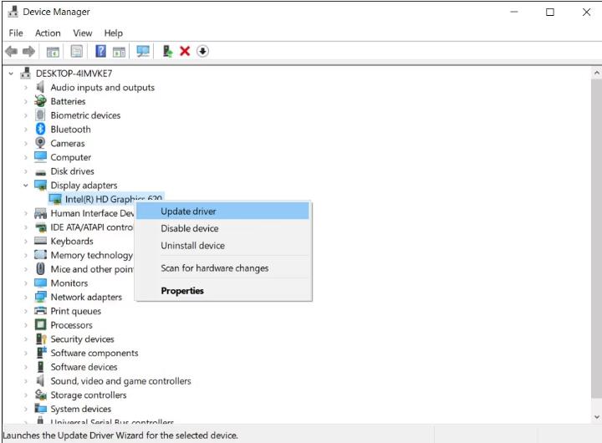
Task: Collapse the DESKTOP-4IMVKE7 root node
Action: click(x=11, y=74)
